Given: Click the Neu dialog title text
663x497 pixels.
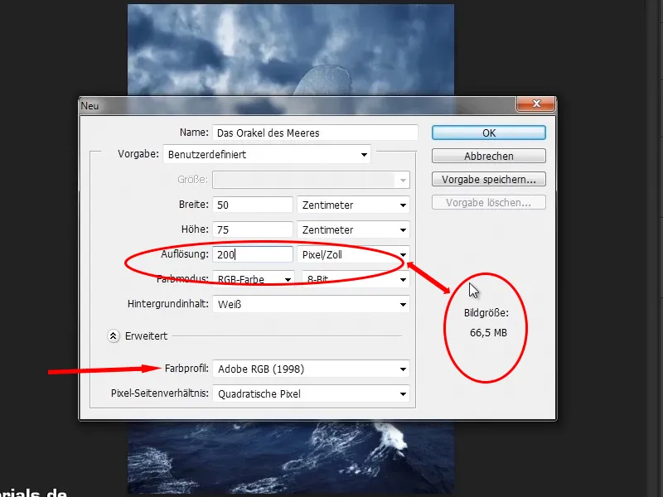Looking at the screenshot, I should coord(90,106).
